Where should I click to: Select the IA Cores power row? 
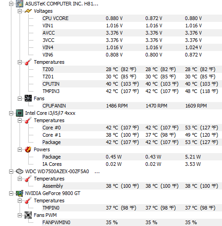[132, 164]
